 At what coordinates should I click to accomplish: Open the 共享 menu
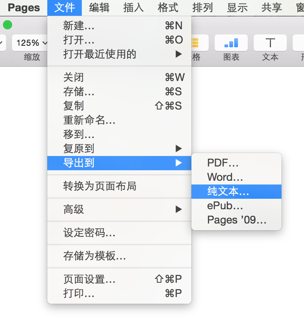point(272,8)
